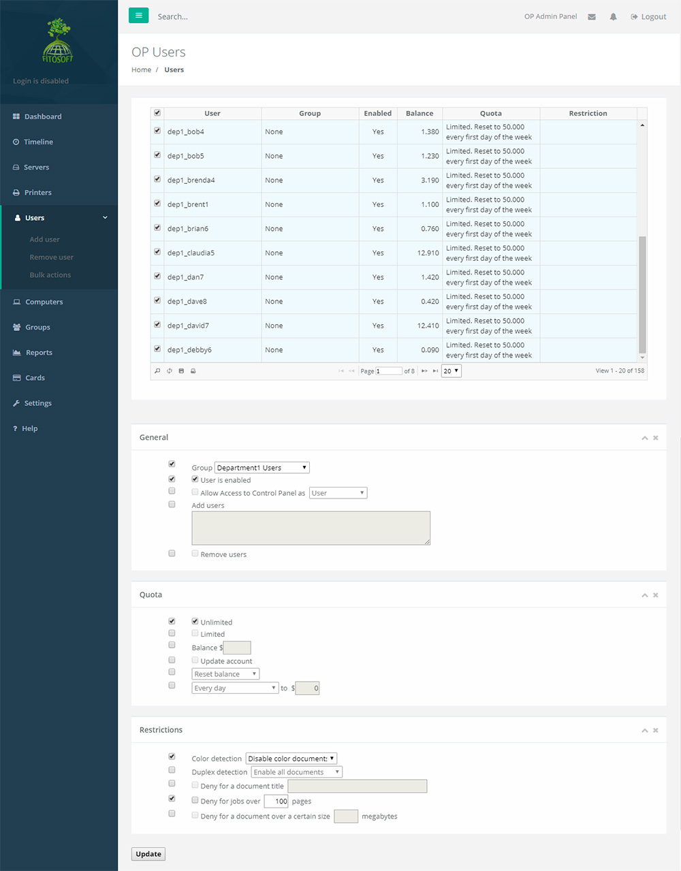Jump to last page of users table
Screen dimensions: 681x871
pos(435,371)
